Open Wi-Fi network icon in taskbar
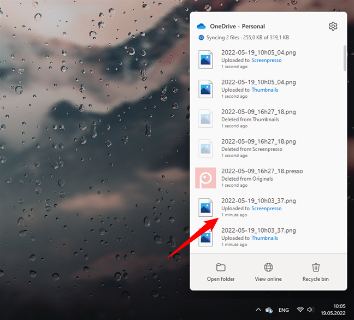This screenshot has height=320, width=354. tap(300, 310)
